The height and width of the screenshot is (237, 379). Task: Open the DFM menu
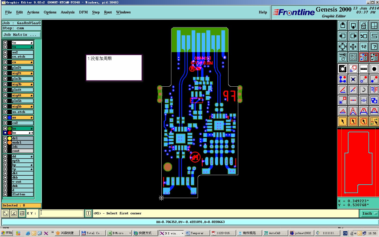83,12
